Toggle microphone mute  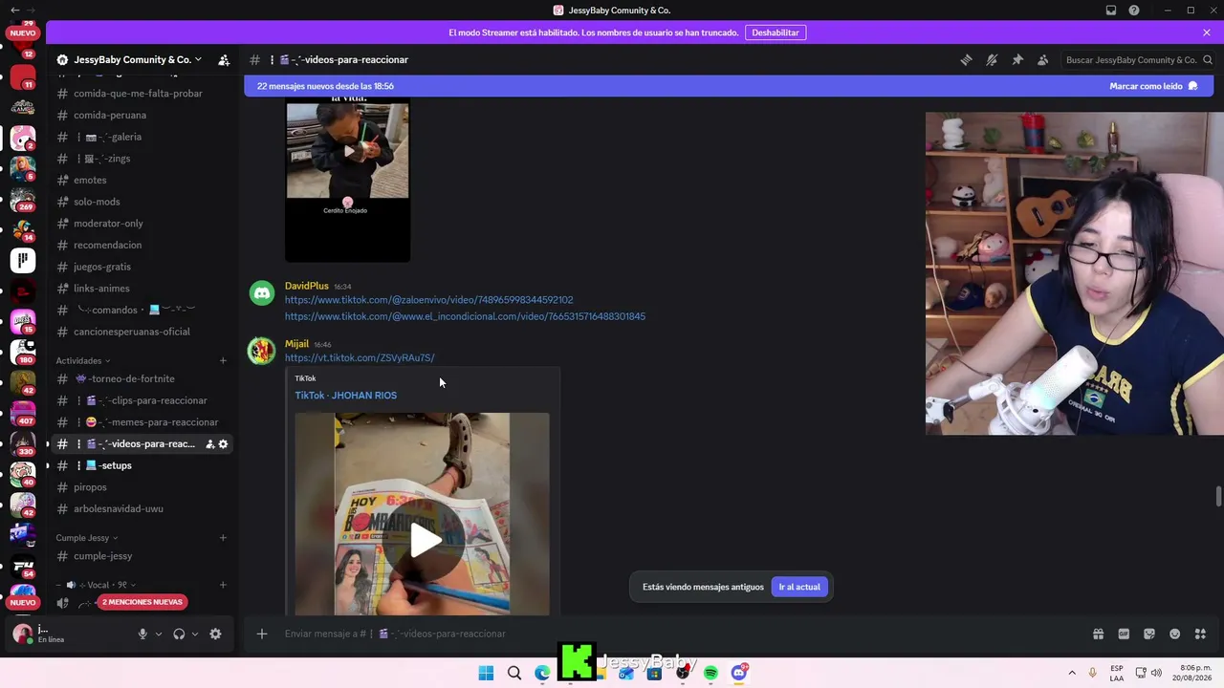tap(142, 634)
